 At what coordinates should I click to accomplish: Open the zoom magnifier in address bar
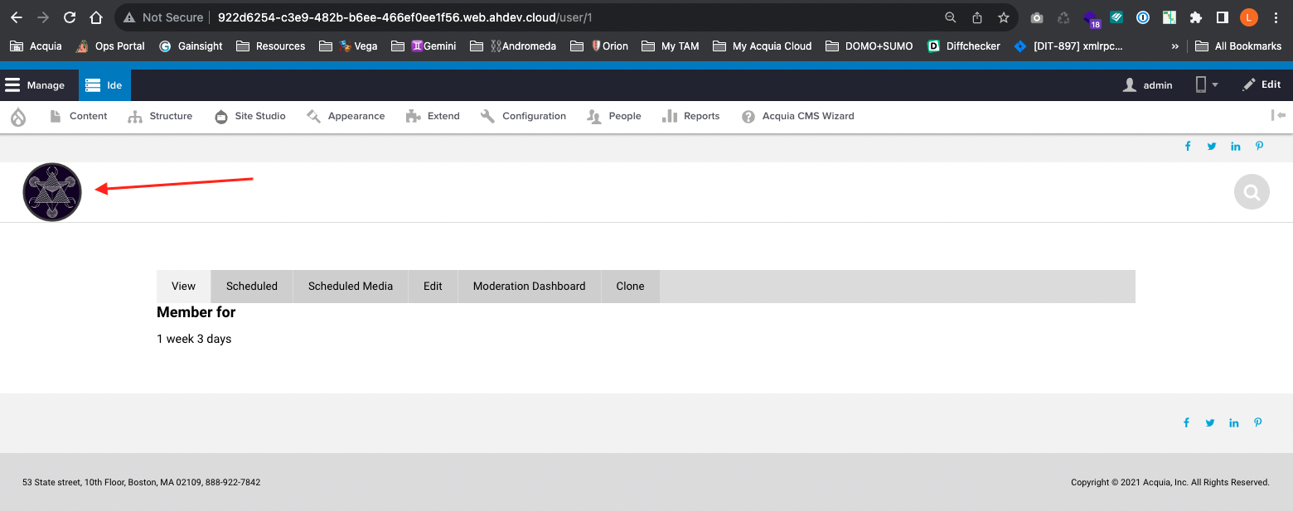click(951, 17)
